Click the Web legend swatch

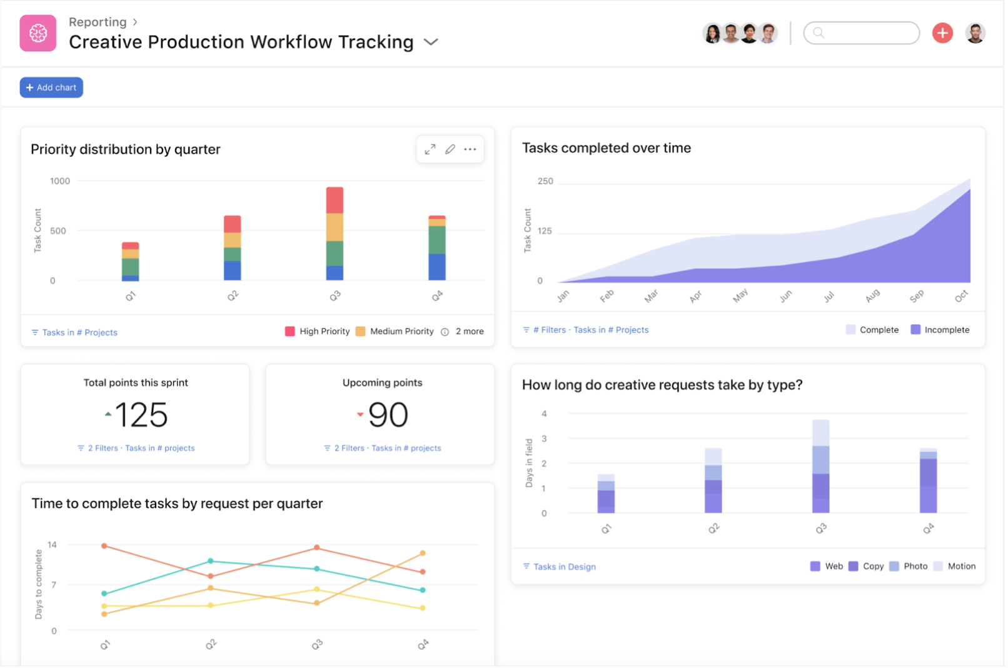[x=815, y=567]
